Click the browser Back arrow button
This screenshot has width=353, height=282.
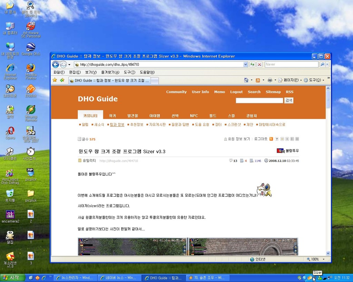[x=56, y=64]
